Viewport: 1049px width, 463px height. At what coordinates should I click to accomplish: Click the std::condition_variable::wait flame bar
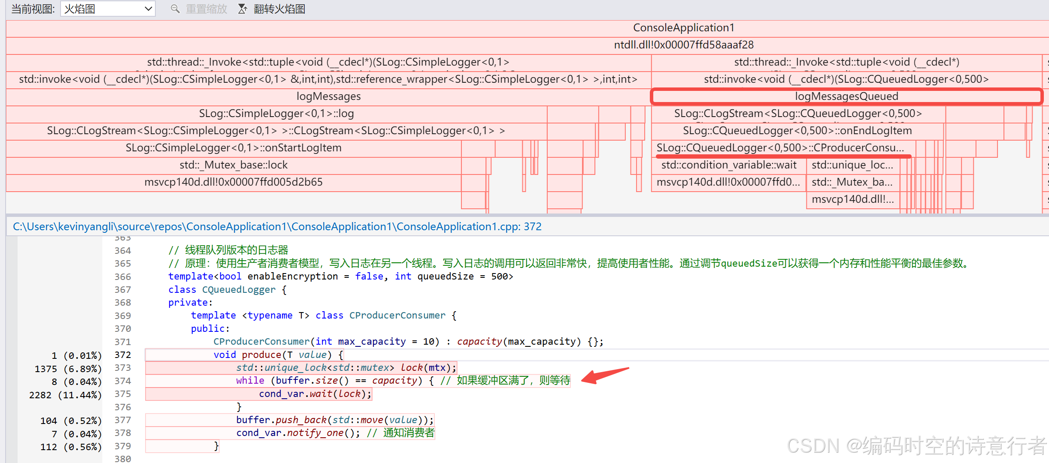[728, 165]
